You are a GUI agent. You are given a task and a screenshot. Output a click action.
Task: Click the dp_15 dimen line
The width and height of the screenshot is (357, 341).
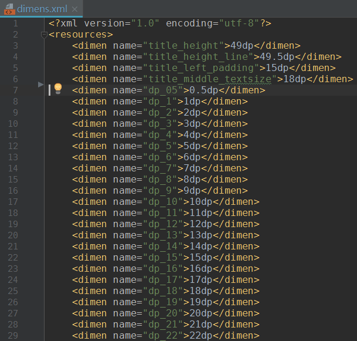pos(166,258)
